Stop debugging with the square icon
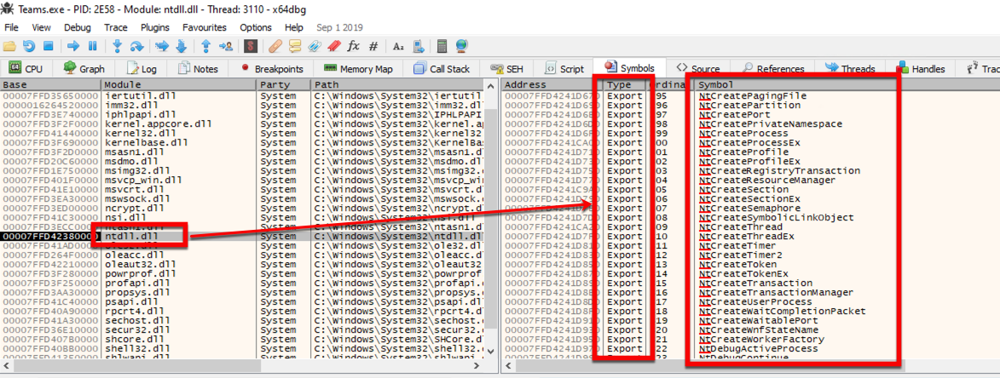 pyautogui.click(x=48, y=45)
